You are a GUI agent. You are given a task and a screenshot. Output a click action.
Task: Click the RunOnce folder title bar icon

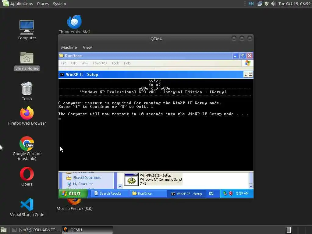pyautogui.click(x=62, y=55)
